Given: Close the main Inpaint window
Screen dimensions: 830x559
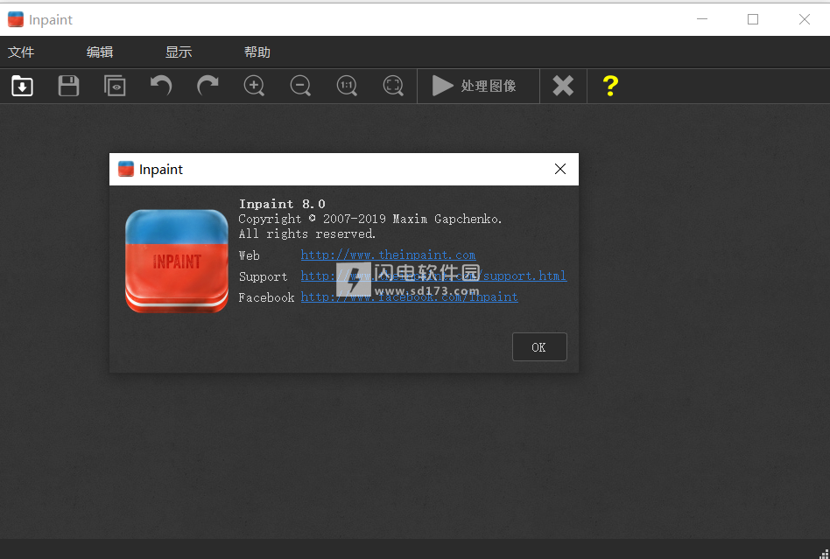Looking at the screenshot, I should click(x=804, y=19).
